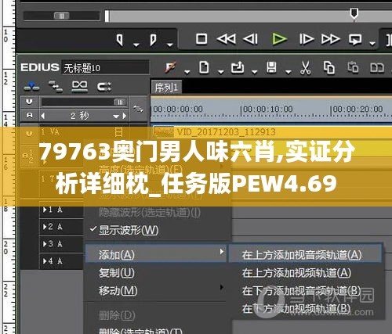Choose 复制(U) from context menu
392x334 pixels.
click(156, 273)
